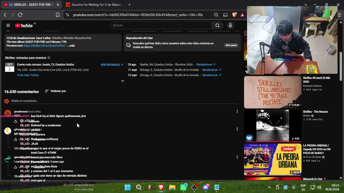Viewport: 344px width, 193px height.
Task: Open Discord from the taskbar
Action: coord(206,187)
